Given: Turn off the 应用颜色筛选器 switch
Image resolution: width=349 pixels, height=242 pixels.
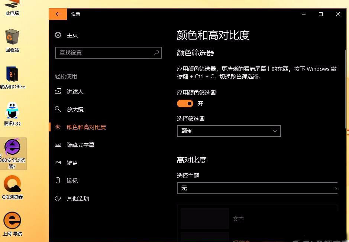Looking at the screenshot, I should [185, 104].
